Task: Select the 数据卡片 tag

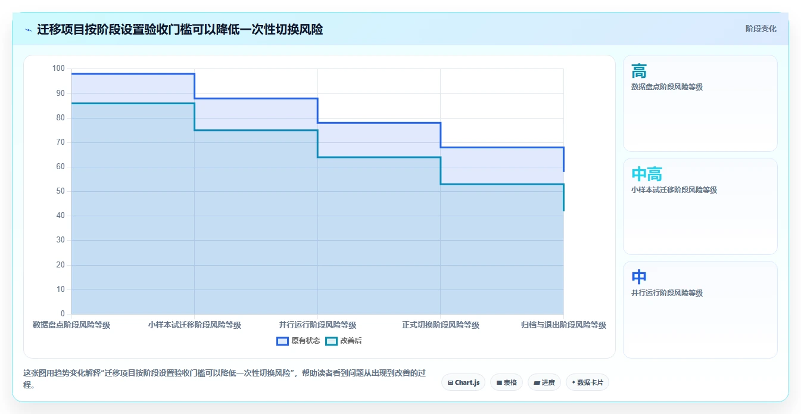Action: point(587,382)
